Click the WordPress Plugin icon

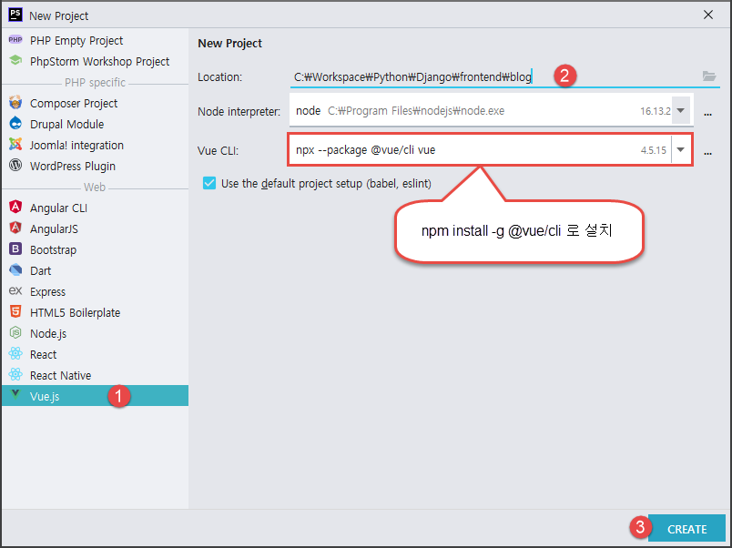coord(15,166)
